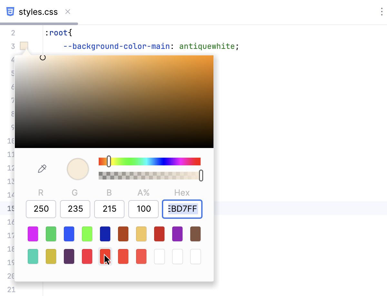The width and height of the screenshot is (387, 296).
Task: Select the magenta color swatch
Action: [33, 234]
